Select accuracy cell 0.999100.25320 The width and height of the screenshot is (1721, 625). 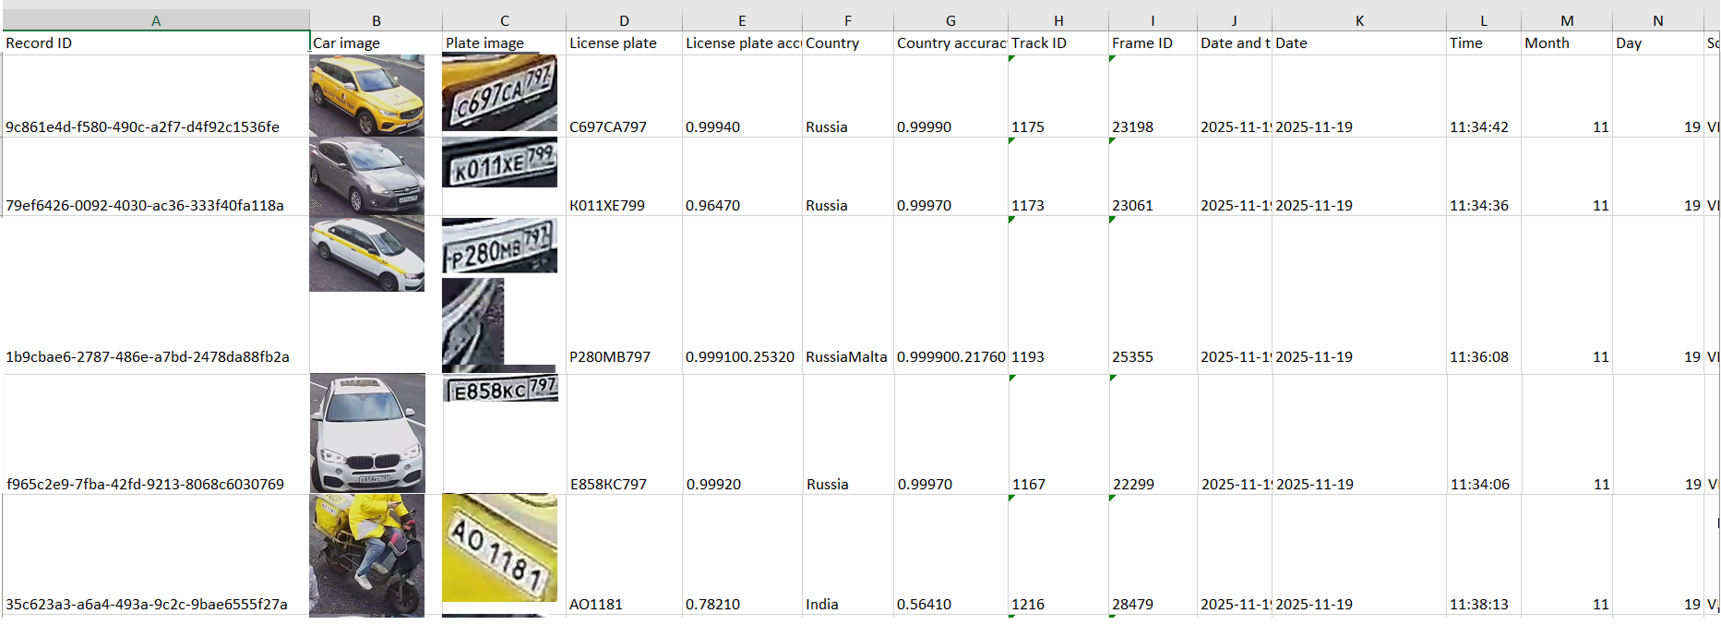(742, 294)
